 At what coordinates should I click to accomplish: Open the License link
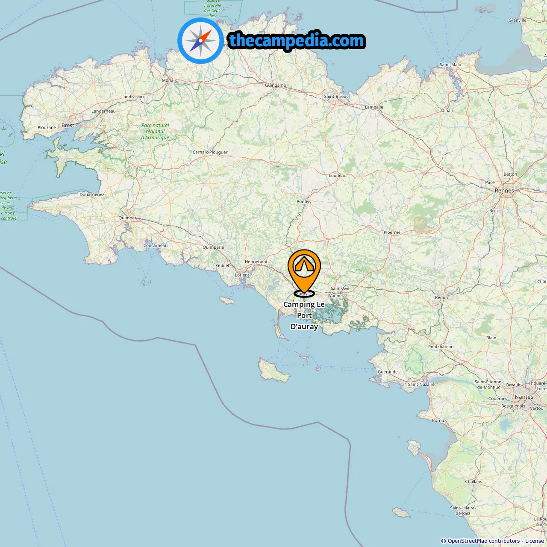(534, 541)
